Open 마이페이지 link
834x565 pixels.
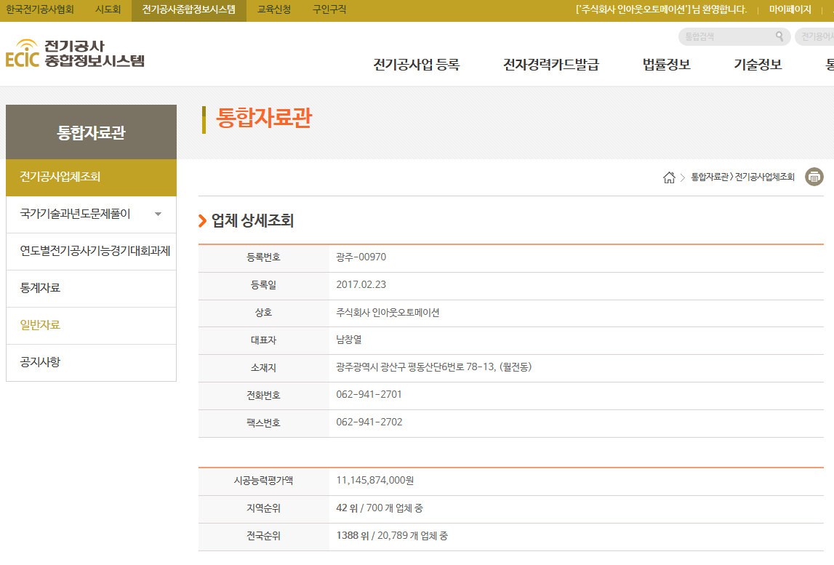[790, 9]
